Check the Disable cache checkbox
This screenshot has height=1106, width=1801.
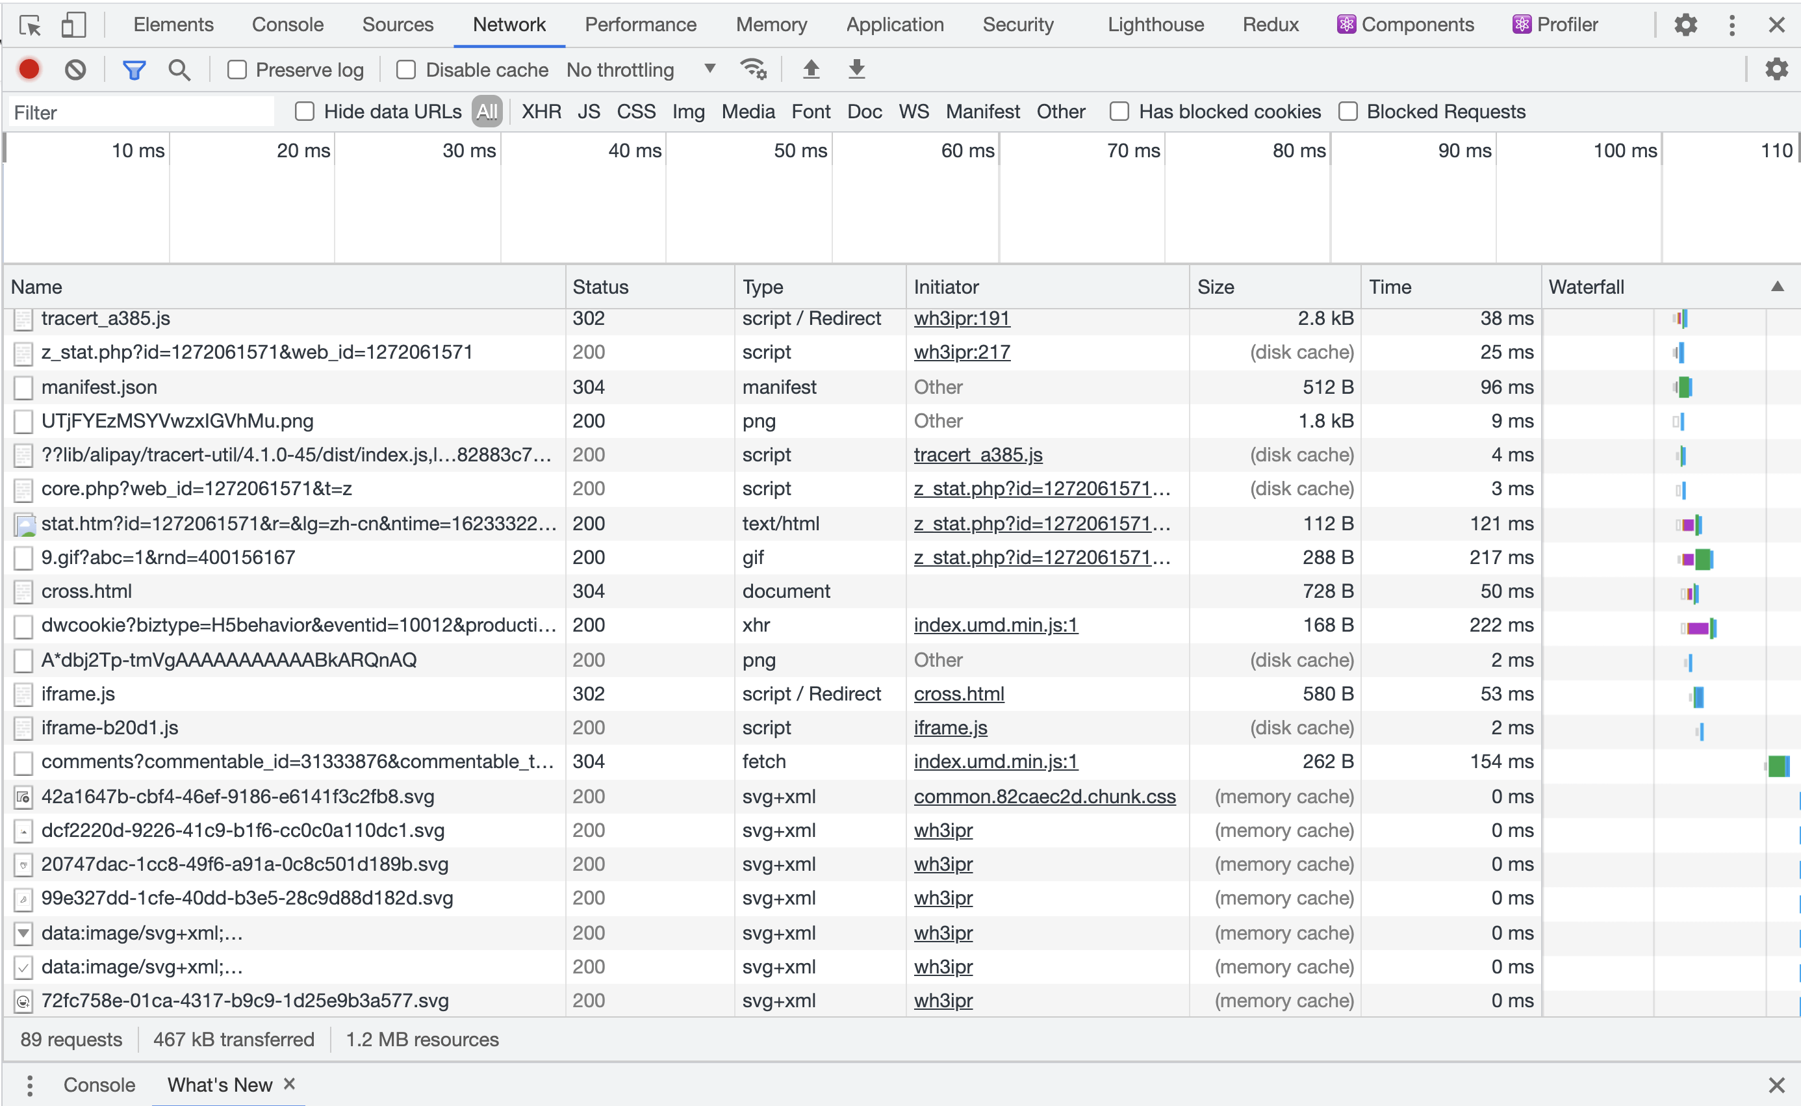(406, 70)
